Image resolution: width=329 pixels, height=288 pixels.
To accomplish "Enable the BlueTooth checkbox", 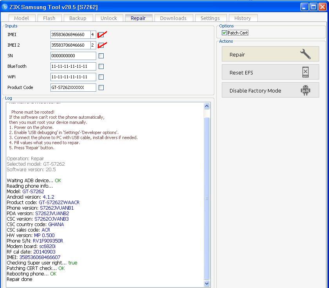I will (x=101, y=67).
